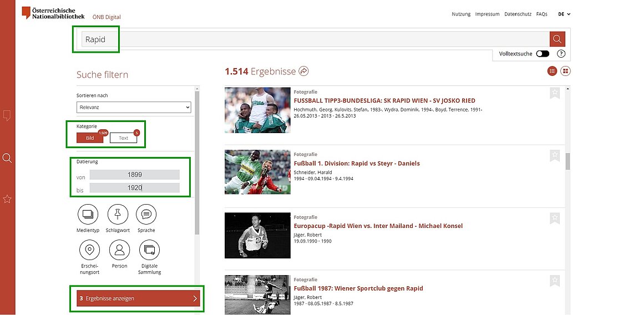This screenshot has width=638, height=315.
Task: Open the Medientyp filter icon
Action: tap(88, 214)
